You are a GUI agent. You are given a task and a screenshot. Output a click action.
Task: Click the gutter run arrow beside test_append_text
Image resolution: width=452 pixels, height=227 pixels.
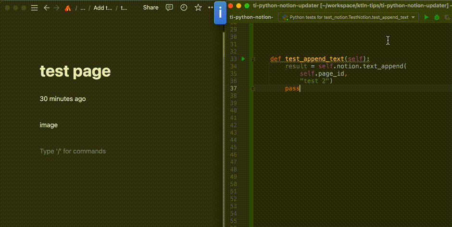(243, 59)
